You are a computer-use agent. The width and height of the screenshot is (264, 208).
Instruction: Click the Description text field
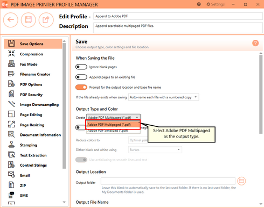tap(178, 27)
